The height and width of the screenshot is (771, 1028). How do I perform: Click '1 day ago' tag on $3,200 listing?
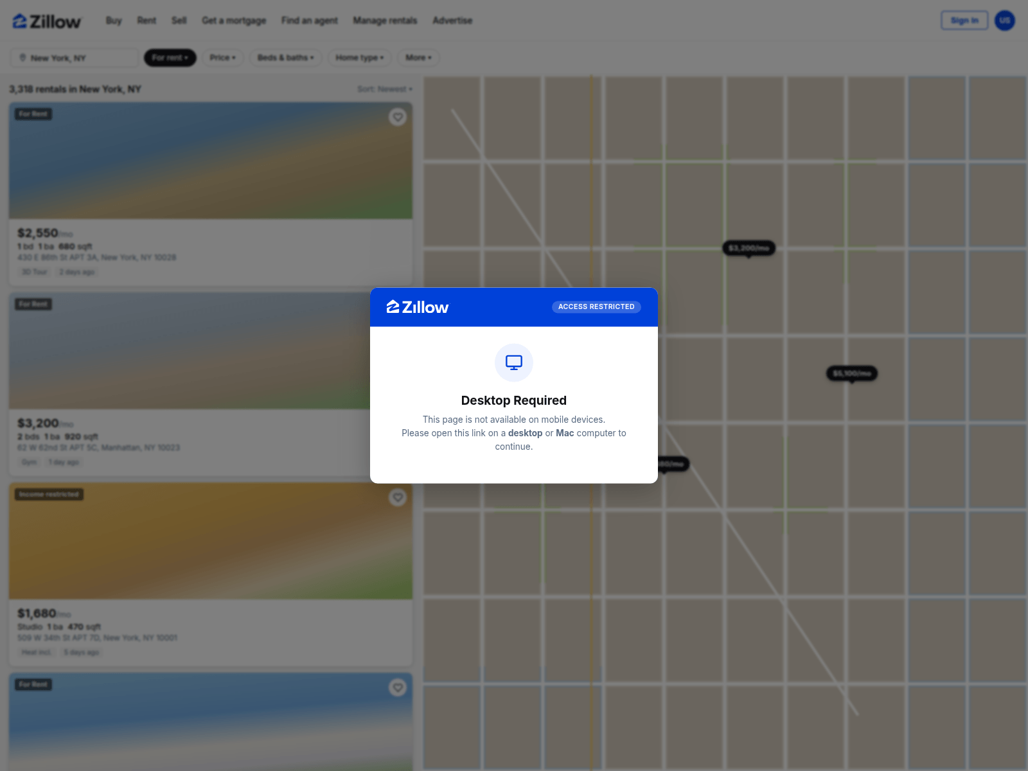tap(64, 463)
